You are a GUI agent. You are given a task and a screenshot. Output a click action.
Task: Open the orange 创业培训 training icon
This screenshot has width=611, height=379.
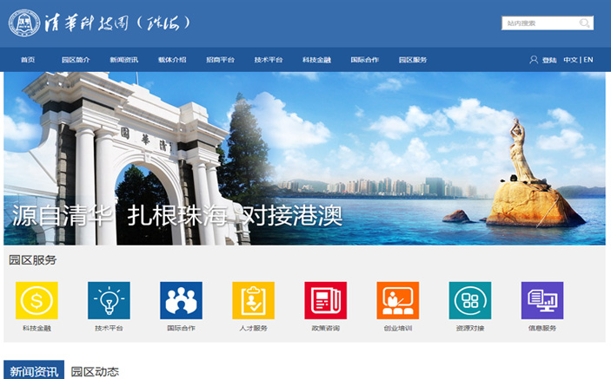pyautogui.click(x=398, y=300)
